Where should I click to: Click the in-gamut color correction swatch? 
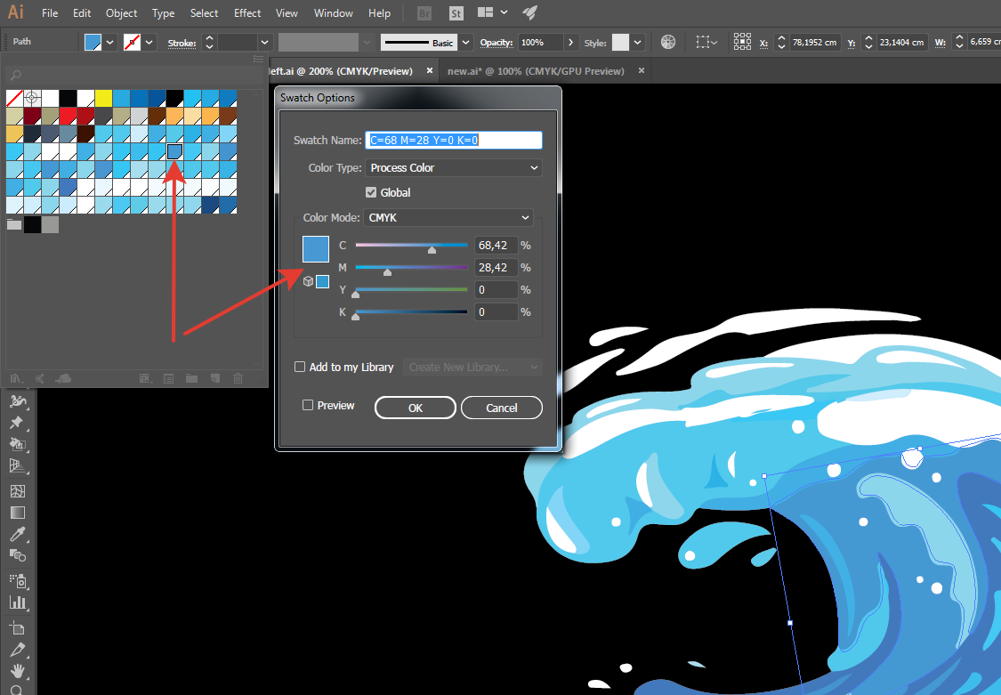click(x=322, y=281)
